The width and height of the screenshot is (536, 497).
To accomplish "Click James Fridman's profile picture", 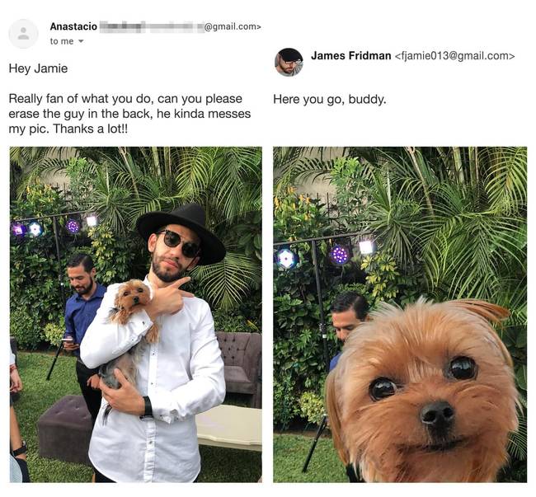I will pyautogui.click(x=289, y=62).
